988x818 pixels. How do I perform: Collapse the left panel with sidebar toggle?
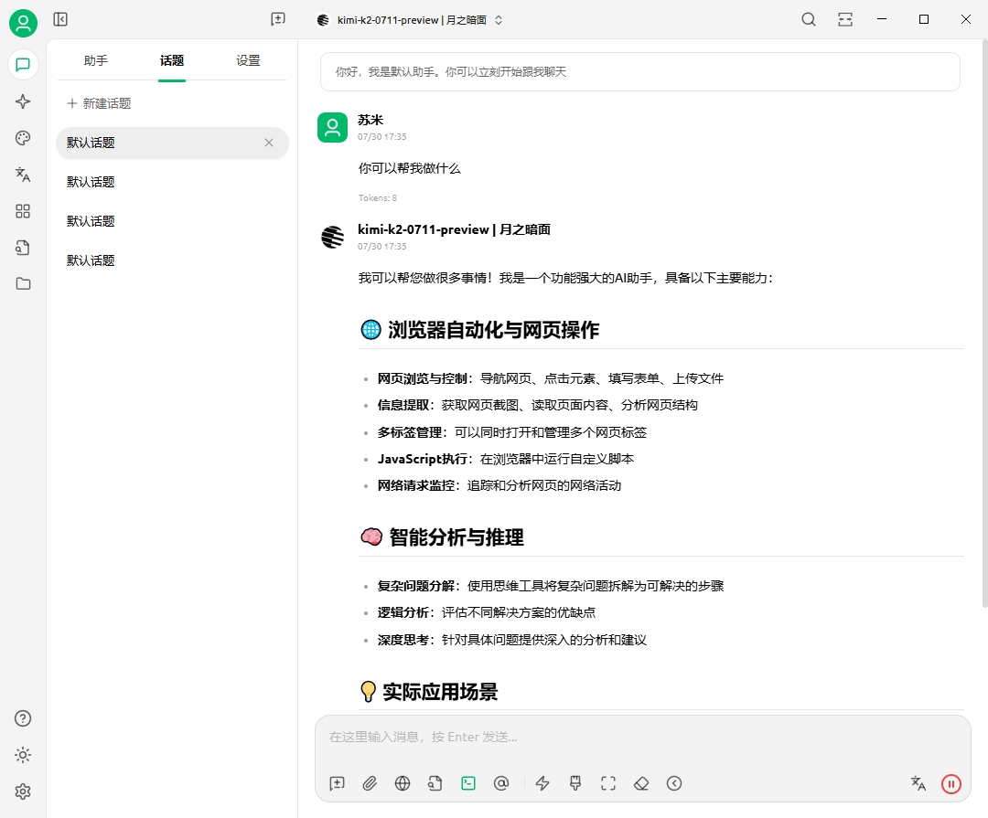click(x=60, y=19)
